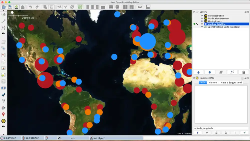
Task: Select the Traffic Flow Direction layer
Action: tap(218, 18)
